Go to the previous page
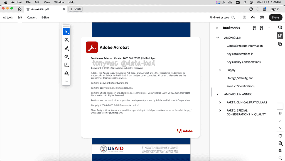Viewport: 285px width, 161px height. pyautogui.click(x=280, y=121)
